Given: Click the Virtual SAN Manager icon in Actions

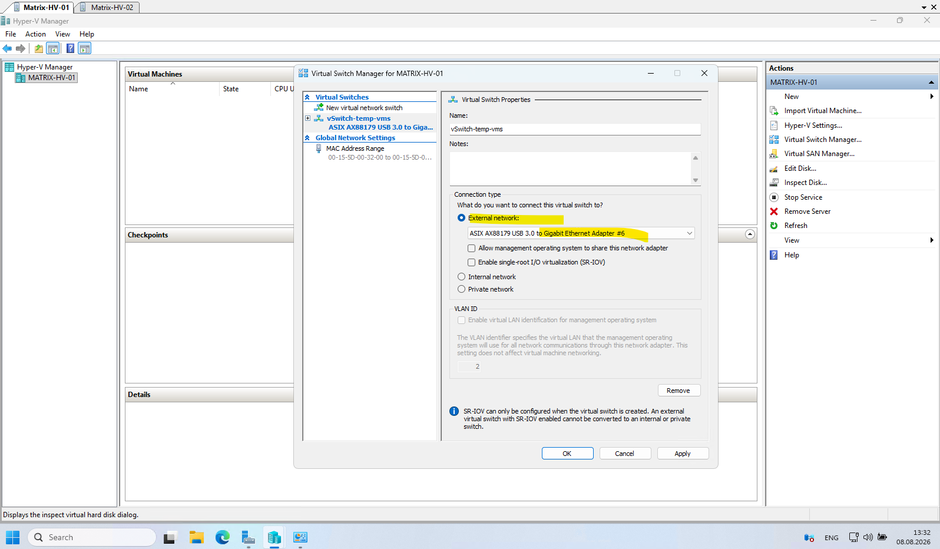Looking at the screenshot, I should coord(774,154).
